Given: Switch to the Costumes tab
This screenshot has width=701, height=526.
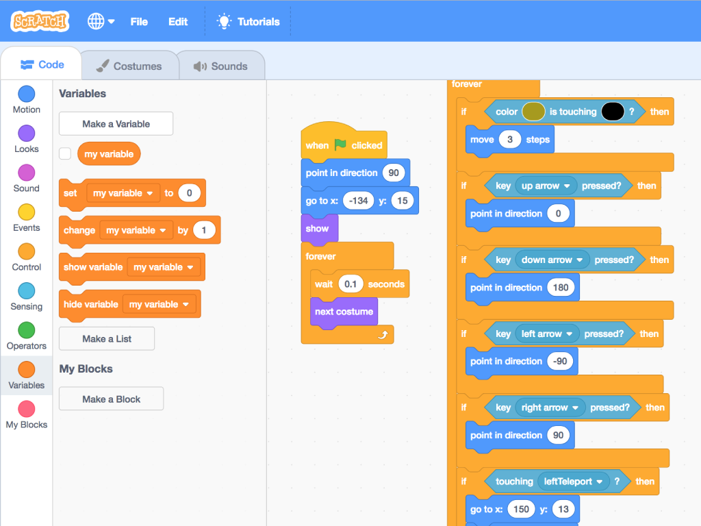Looking at the screenshot, I should tap(129, 66).
